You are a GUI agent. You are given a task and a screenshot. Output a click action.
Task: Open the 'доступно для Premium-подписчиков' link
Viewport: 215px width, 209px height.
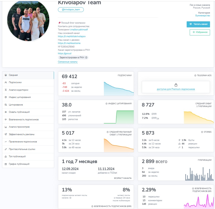[x=176, y=89]
